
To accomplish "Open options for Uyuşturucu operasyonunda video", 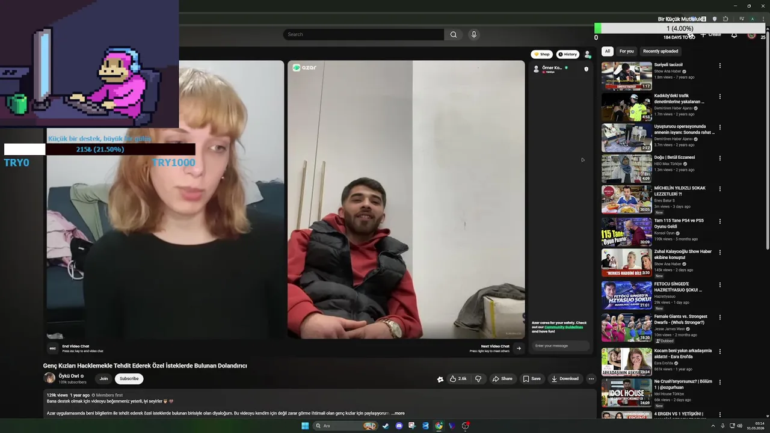I will (719, 127).
